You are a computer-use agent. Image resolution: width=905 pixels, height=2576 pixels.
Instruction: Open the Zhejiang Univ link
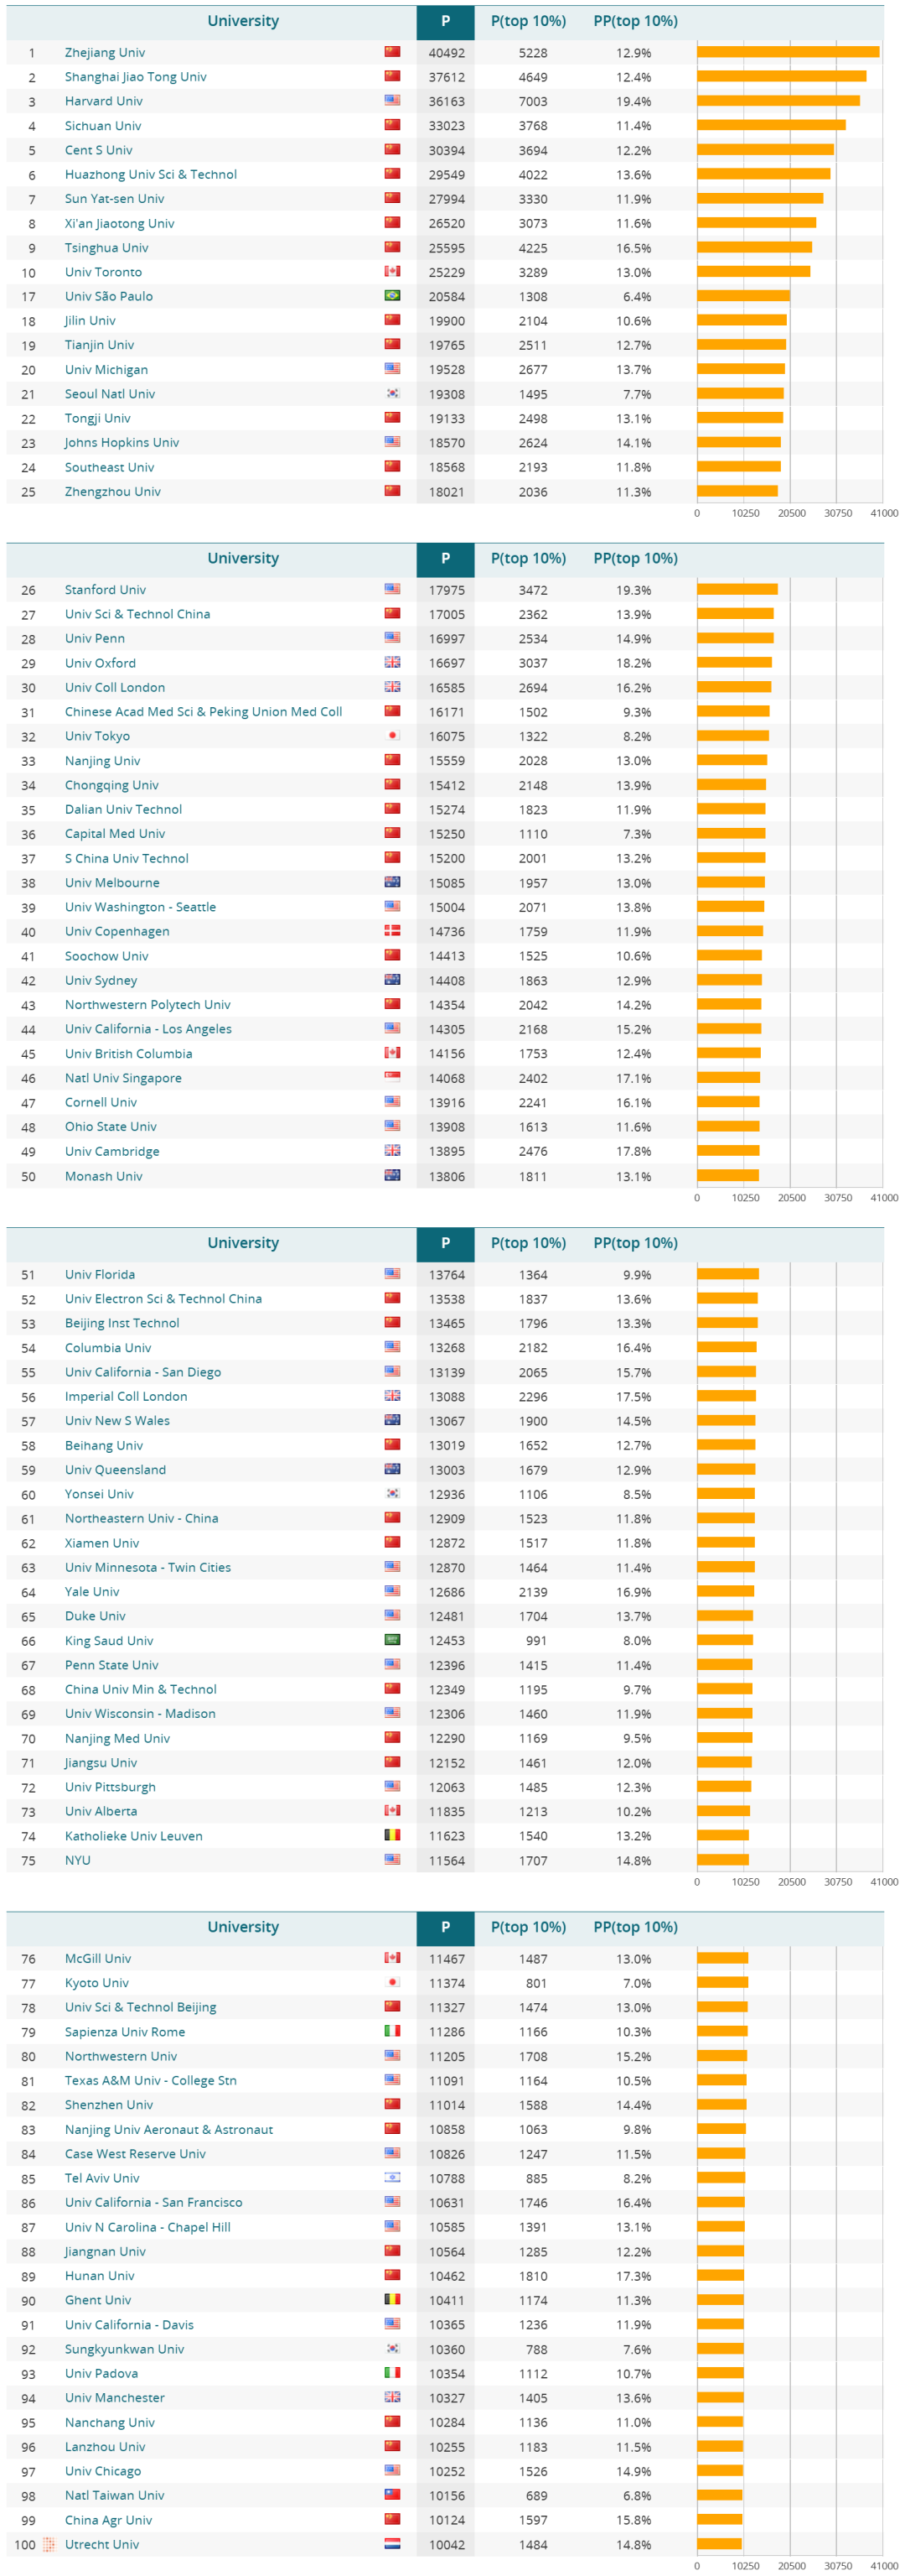click(105, 53)
